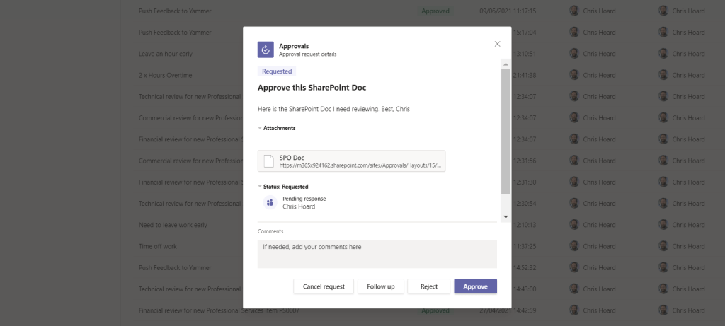Screen dimensions: 725x326
Task: Open the 'Need to leave work early' request
Action: point(173,225)
